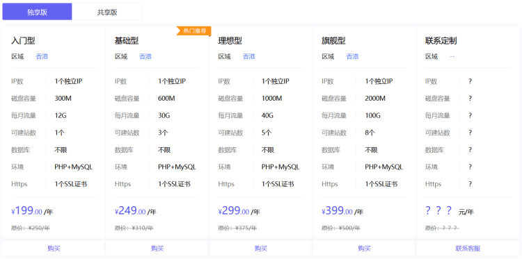
Task: Click the ¥399.00 price of 旗舰型
Action: click(x=338, y=211)
